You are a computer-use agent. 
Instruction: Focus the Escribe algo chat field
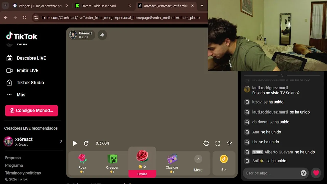272,173
